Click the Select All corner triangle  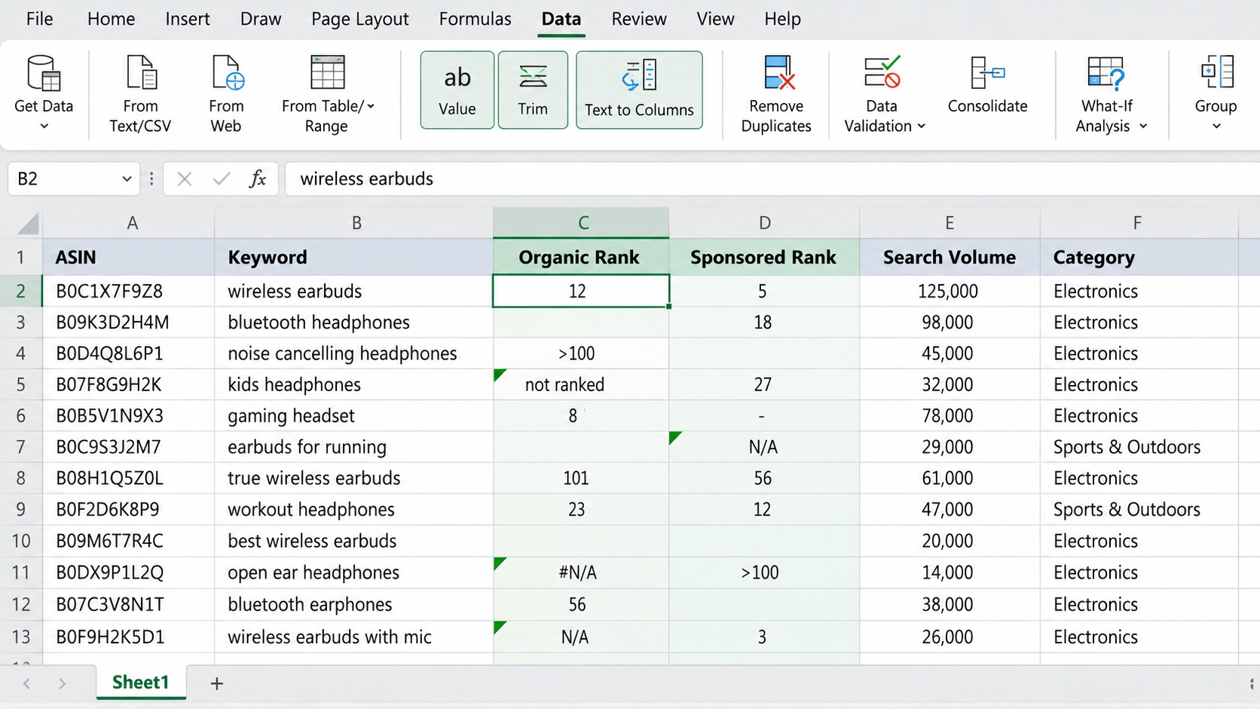pos(28,223)
